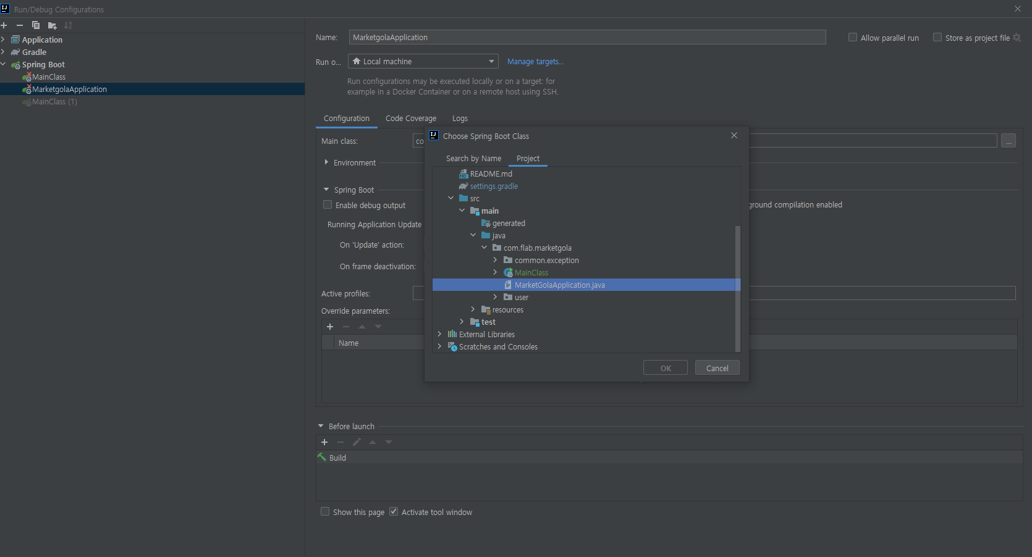Enable Allow parallel run
The image size is (1032, 557).
click(x=853, y=37)
